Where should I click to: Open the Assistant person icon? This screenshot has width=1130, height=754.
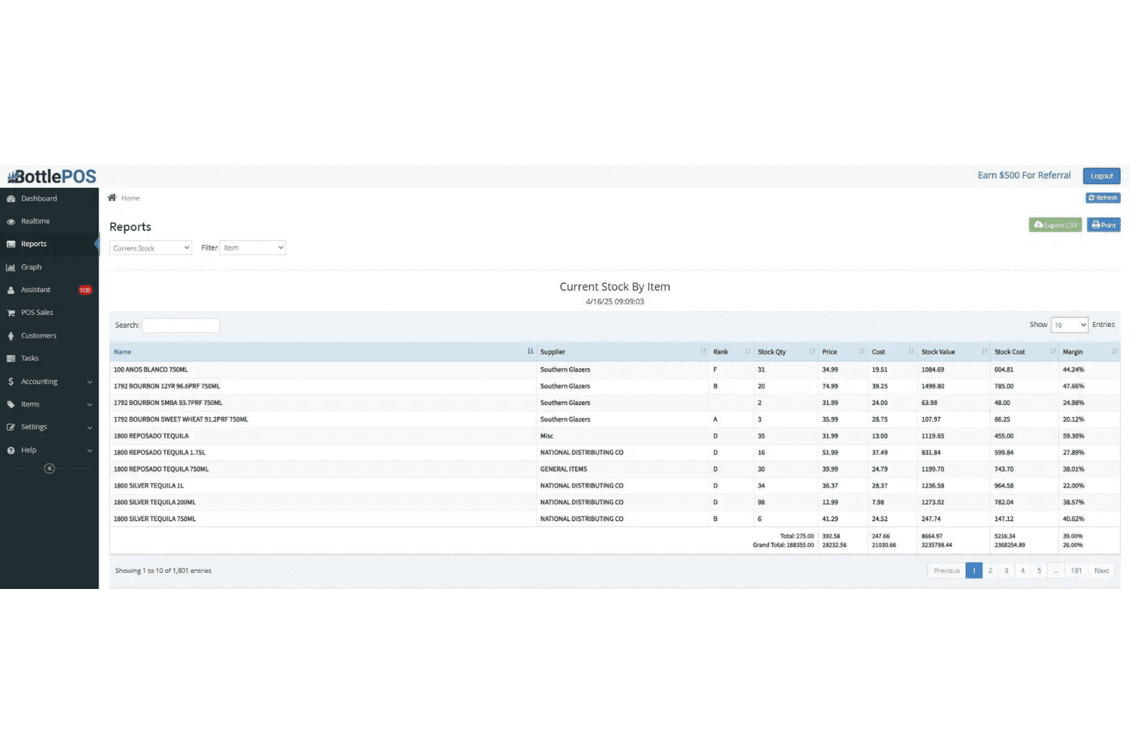tap(11, 290)
